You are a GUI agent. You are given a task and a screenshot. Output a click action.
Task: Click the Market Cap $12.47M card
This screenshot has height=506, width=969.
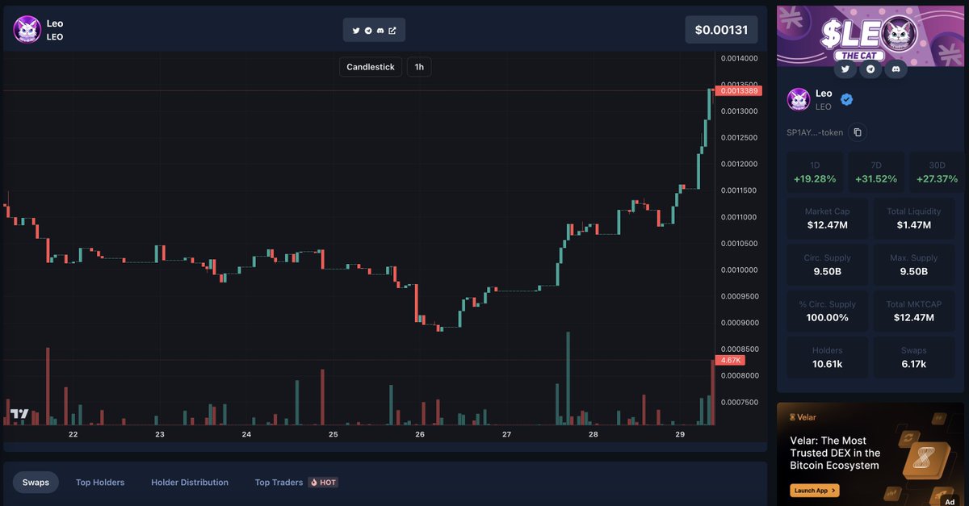click(827, 218)
